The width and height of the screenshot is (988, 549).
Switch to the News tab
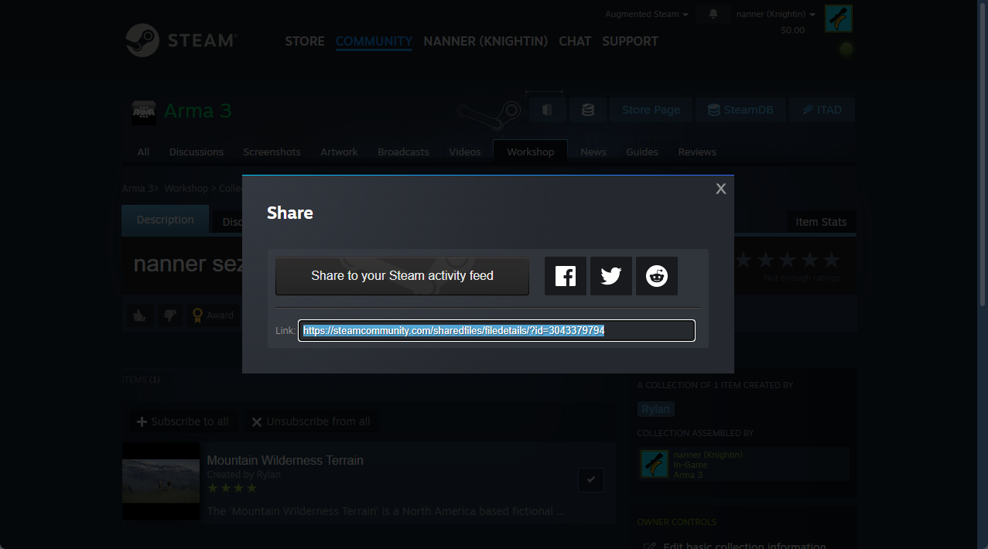(x=593, y=152)
